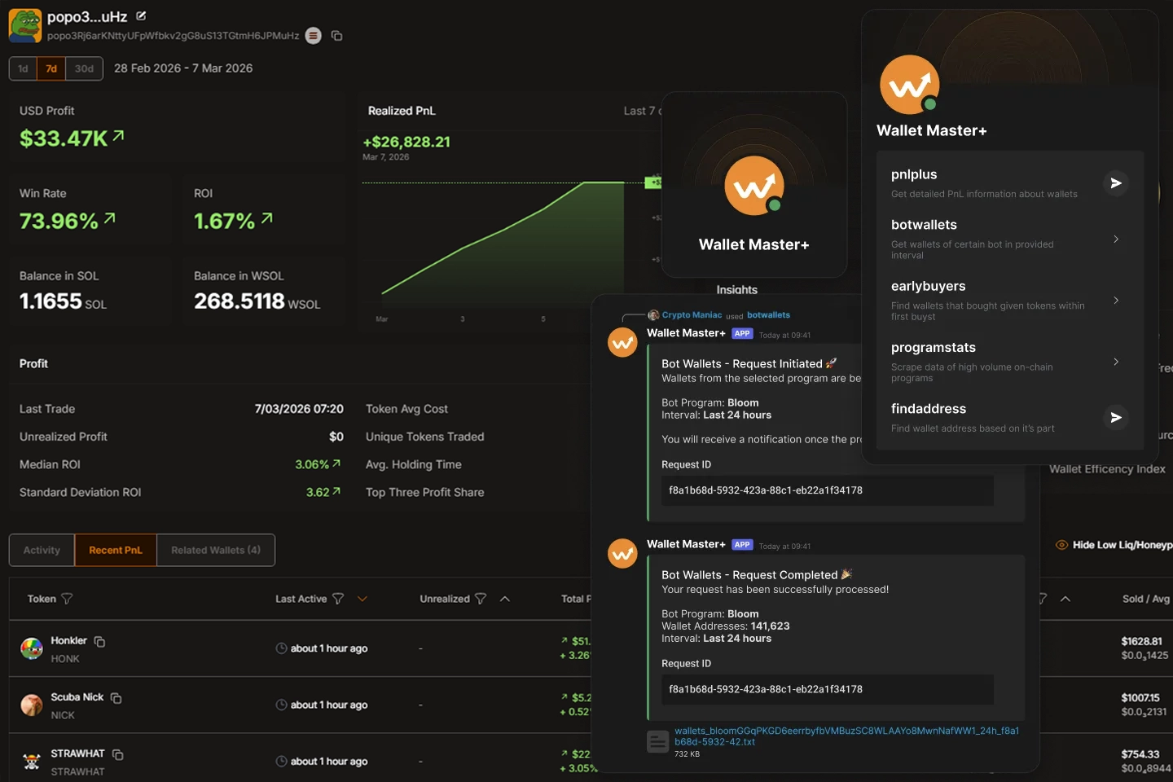Click the $1628.81 sold value

tap(1141, 641)
